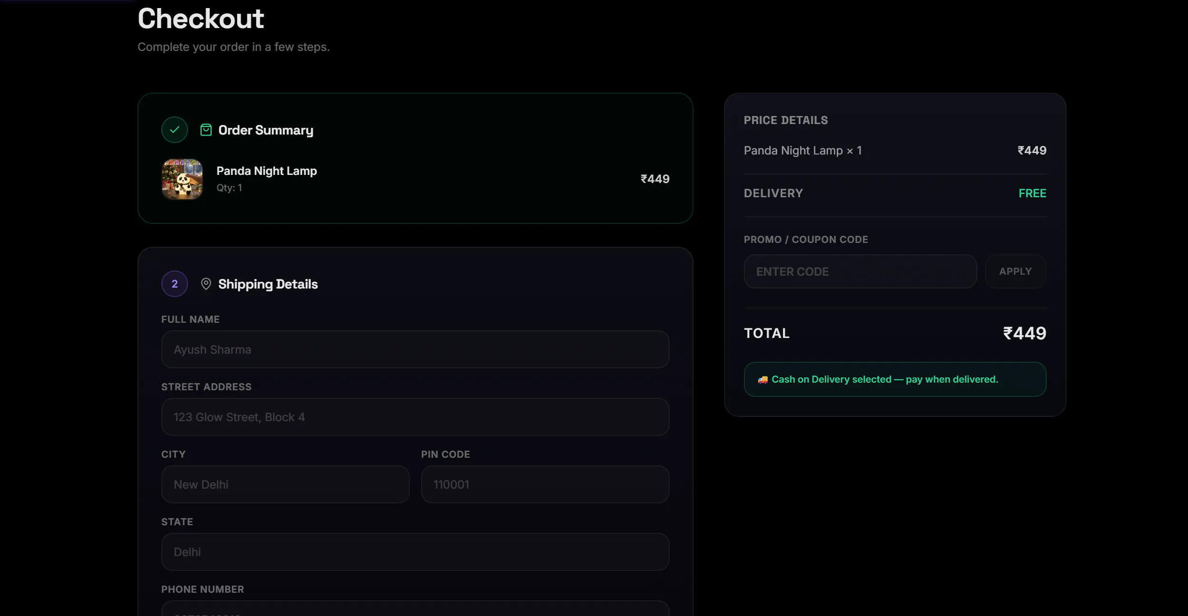Focus the Full Name input field
This screenshot has height=616, width=1188.
[415, 349]
